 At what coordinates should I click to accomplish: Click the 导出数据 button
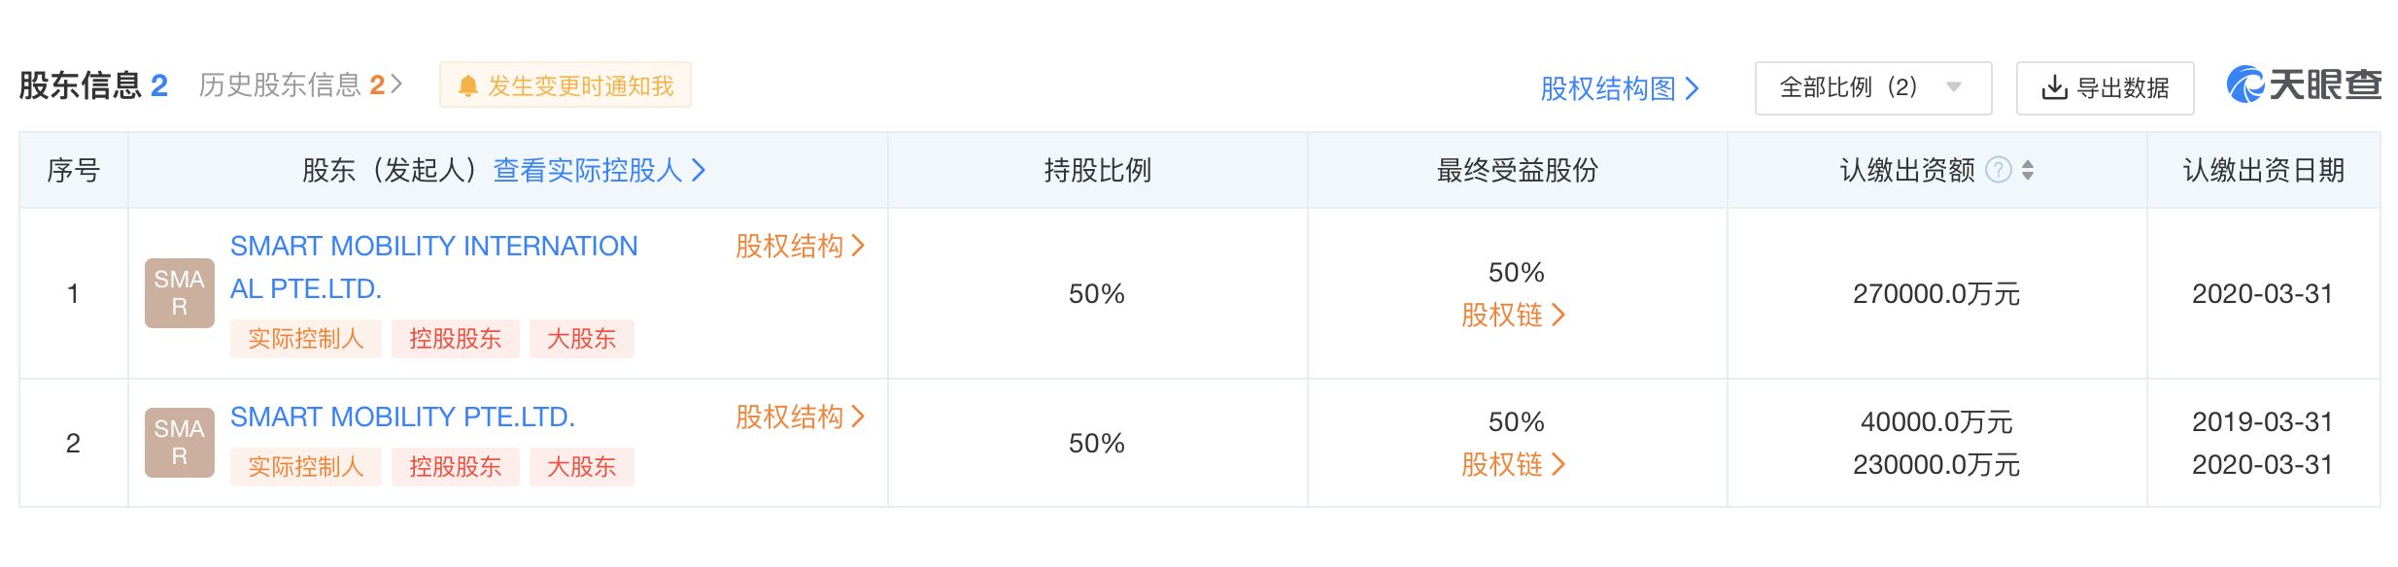click(2105, 88)
